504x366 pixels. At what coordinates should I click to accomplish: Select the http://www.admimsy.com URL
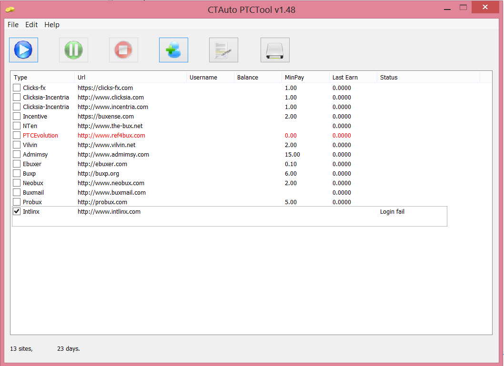coord(113,154)
